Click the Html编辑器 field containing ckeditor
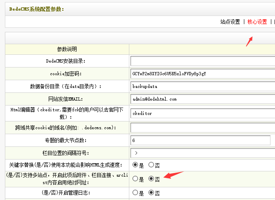The height and width of the screenshot is (200, 275). 203,113
